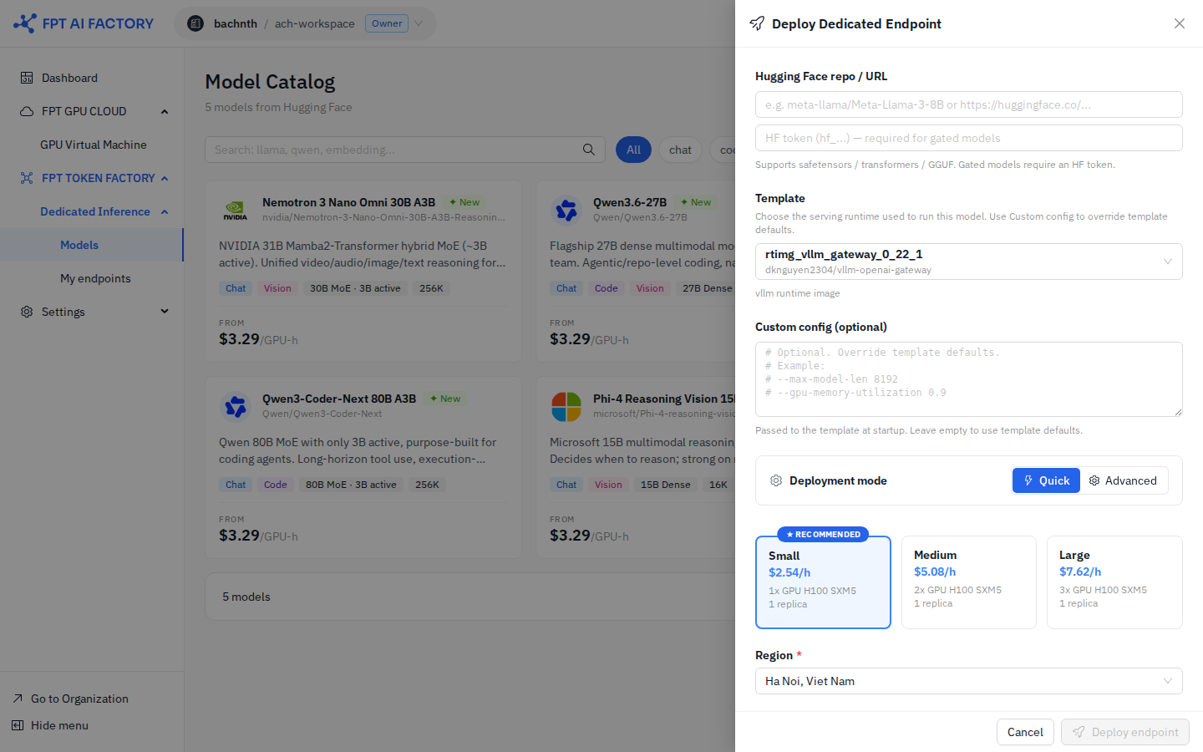Close the Deploy Dedicated Endpoint panel
1203x752 pixels.
[1180, 23]
